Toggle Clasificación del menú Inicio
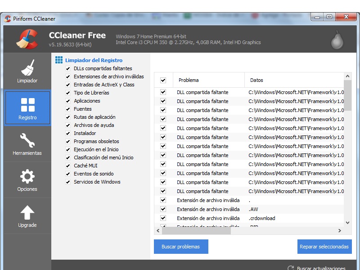This screenshot has width=360, height=270. [68, 157]
